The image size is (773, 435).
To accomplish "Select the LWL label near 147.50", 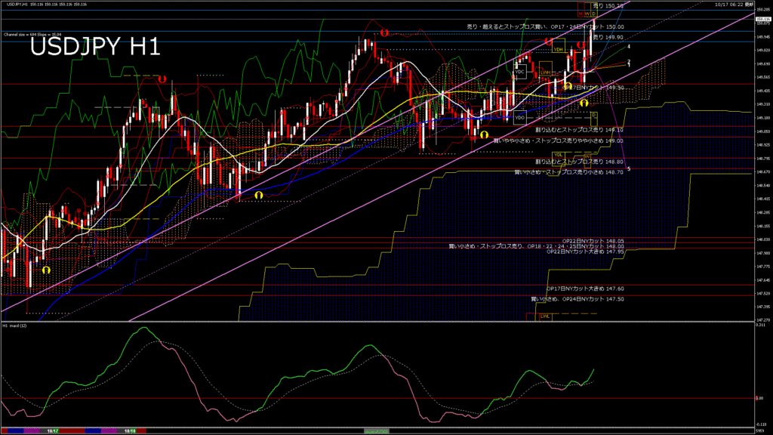I will (x=545, y=316).
